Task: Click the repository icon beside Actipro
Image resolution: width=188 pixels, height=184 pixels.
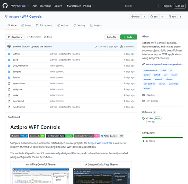Action: (x=6, y=16)
